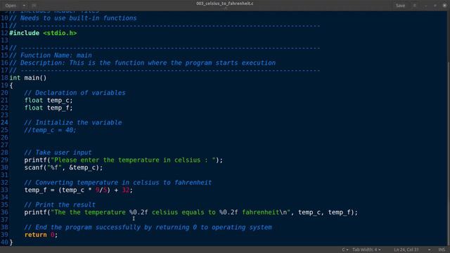Open the cursor position dropdown after Ln 24
450x253 pixels.
429,250
